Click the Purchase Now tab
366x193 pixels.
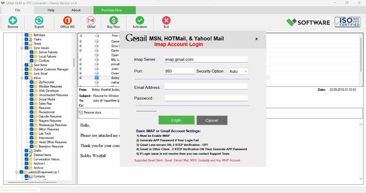point(114,10)
